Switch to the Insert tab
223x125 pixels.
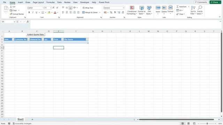(x=20, y=2)
